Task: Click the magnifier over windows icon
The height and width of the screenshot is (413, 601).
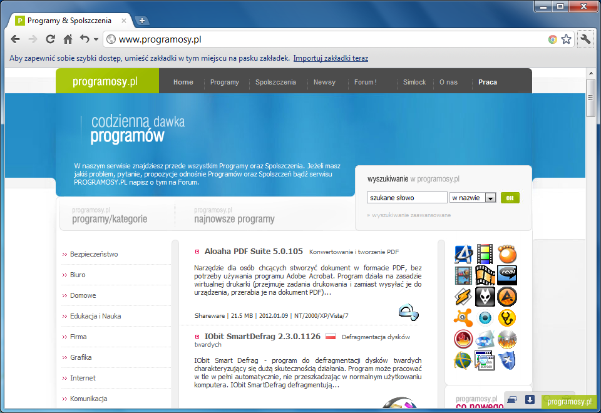Action: point(485,360)
